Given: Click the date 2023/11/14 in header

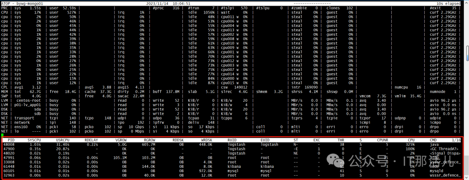Looking at the screenshot, I should click(x=156, y=3).
